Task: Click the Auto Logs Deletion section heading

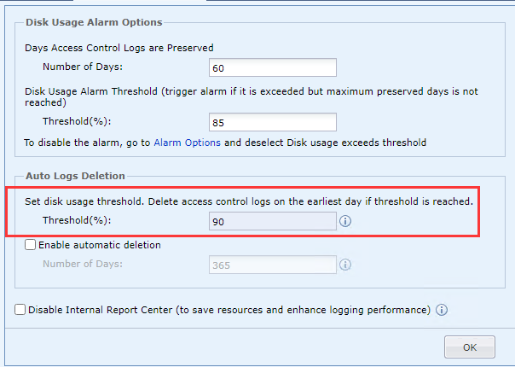Action: [76, 176]
